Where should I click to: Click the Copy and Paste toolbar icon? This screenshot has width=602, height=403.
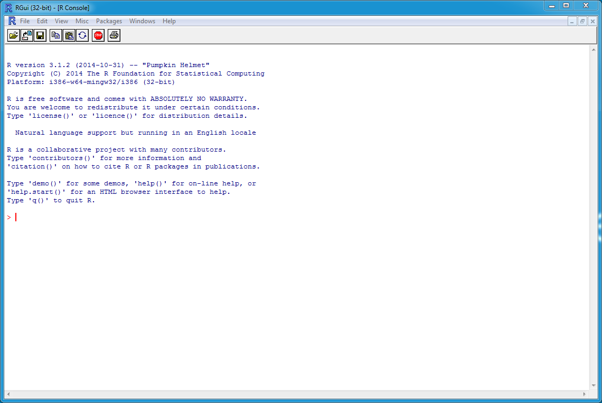pos(82,36)
